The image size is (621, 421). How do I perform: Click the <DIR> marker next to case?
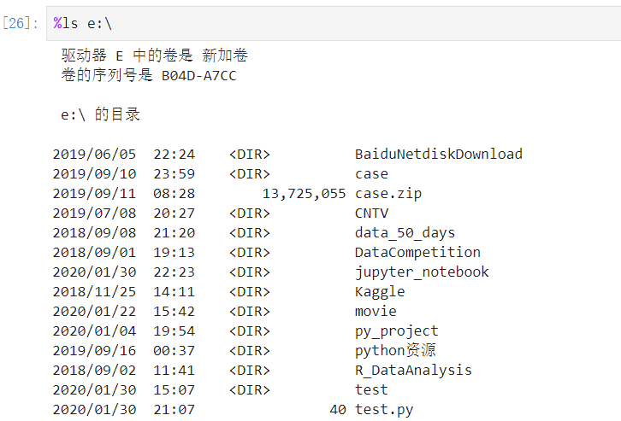pos(250,174)
